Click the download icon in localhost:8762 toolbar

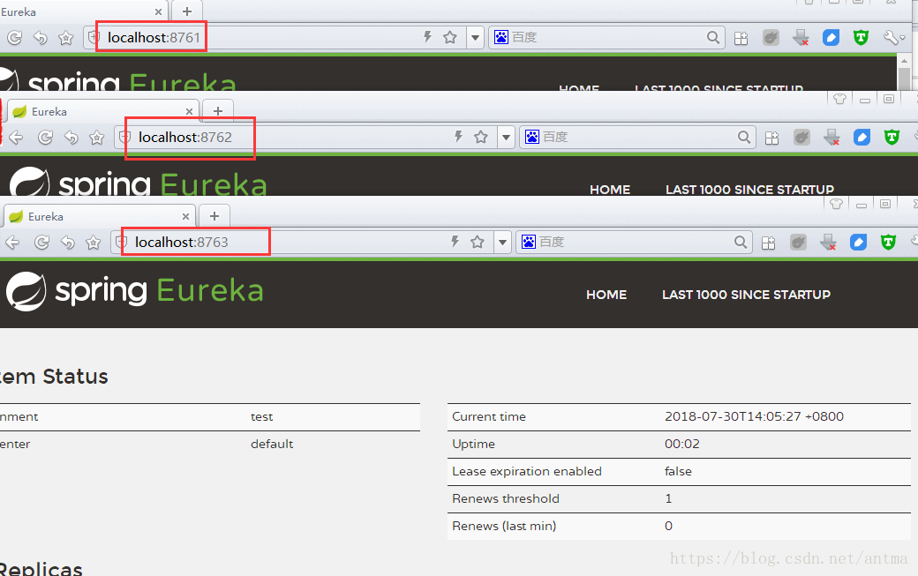[x=831, y=138]
